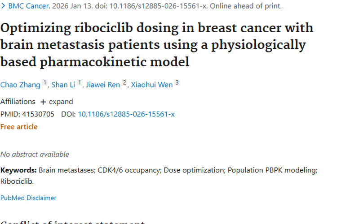The height and width of the screenshot is (224, 337).
Task: Click the No abstract available text
Action: 35,154
